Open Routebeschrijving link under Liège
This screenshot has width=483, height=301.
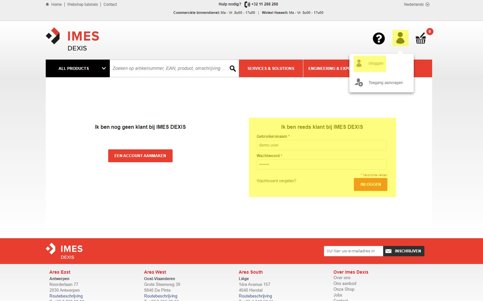tap(255, 296)
